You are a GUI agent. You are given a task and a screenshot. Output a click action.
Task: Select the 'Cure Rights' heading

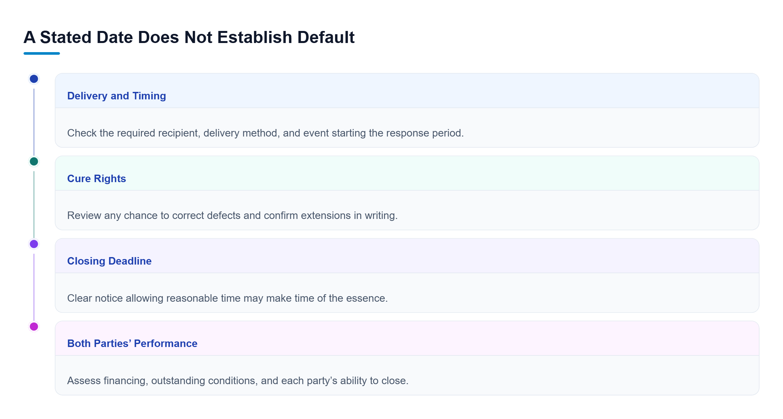97,179
